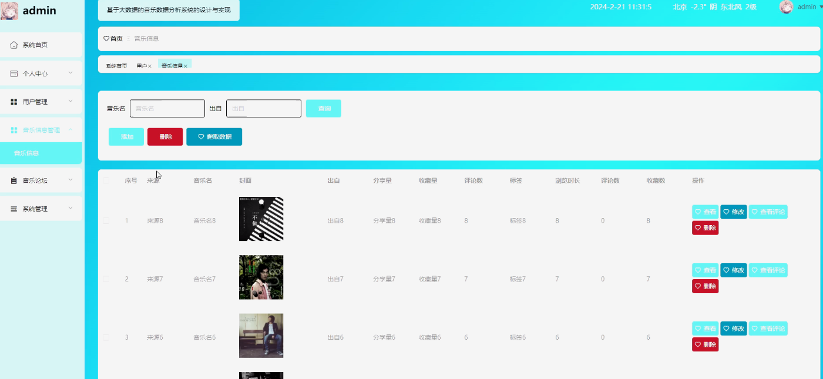Click 查看 for row 音乐名8
Viewport: 823px width, 379px height.
tap(706, 212)
